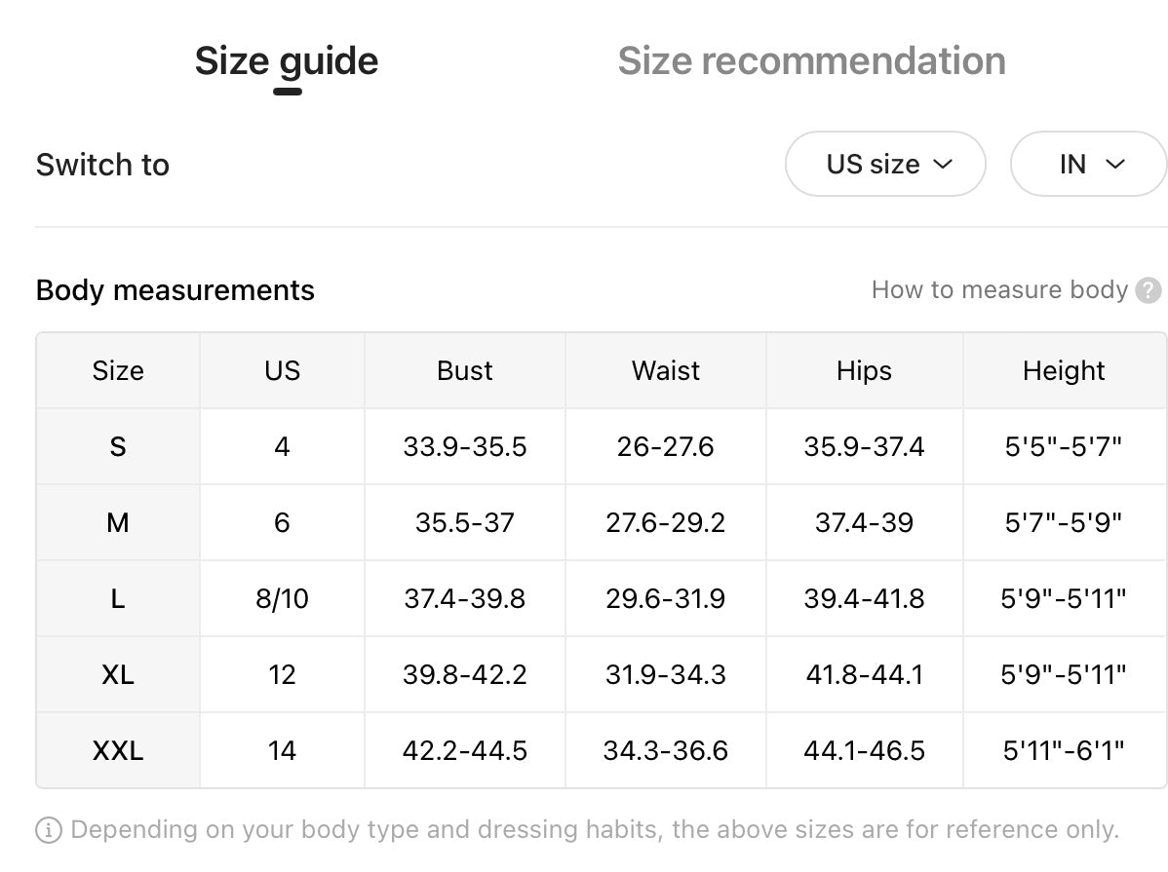Click the info icon beside the disclaimer
This screenshot has height=872, width=1168.
click(49, 830)
